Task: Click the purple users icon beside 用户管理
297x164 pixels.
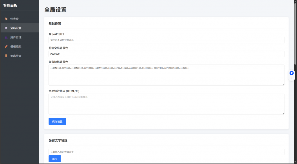Action: point(6,37)
